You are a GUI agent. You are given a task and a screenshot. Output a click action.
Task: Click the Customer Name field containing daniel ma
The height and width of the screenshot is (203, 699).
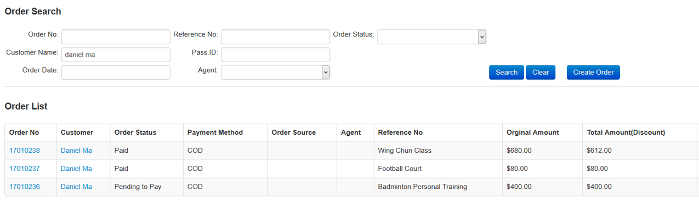coord(116,55)
